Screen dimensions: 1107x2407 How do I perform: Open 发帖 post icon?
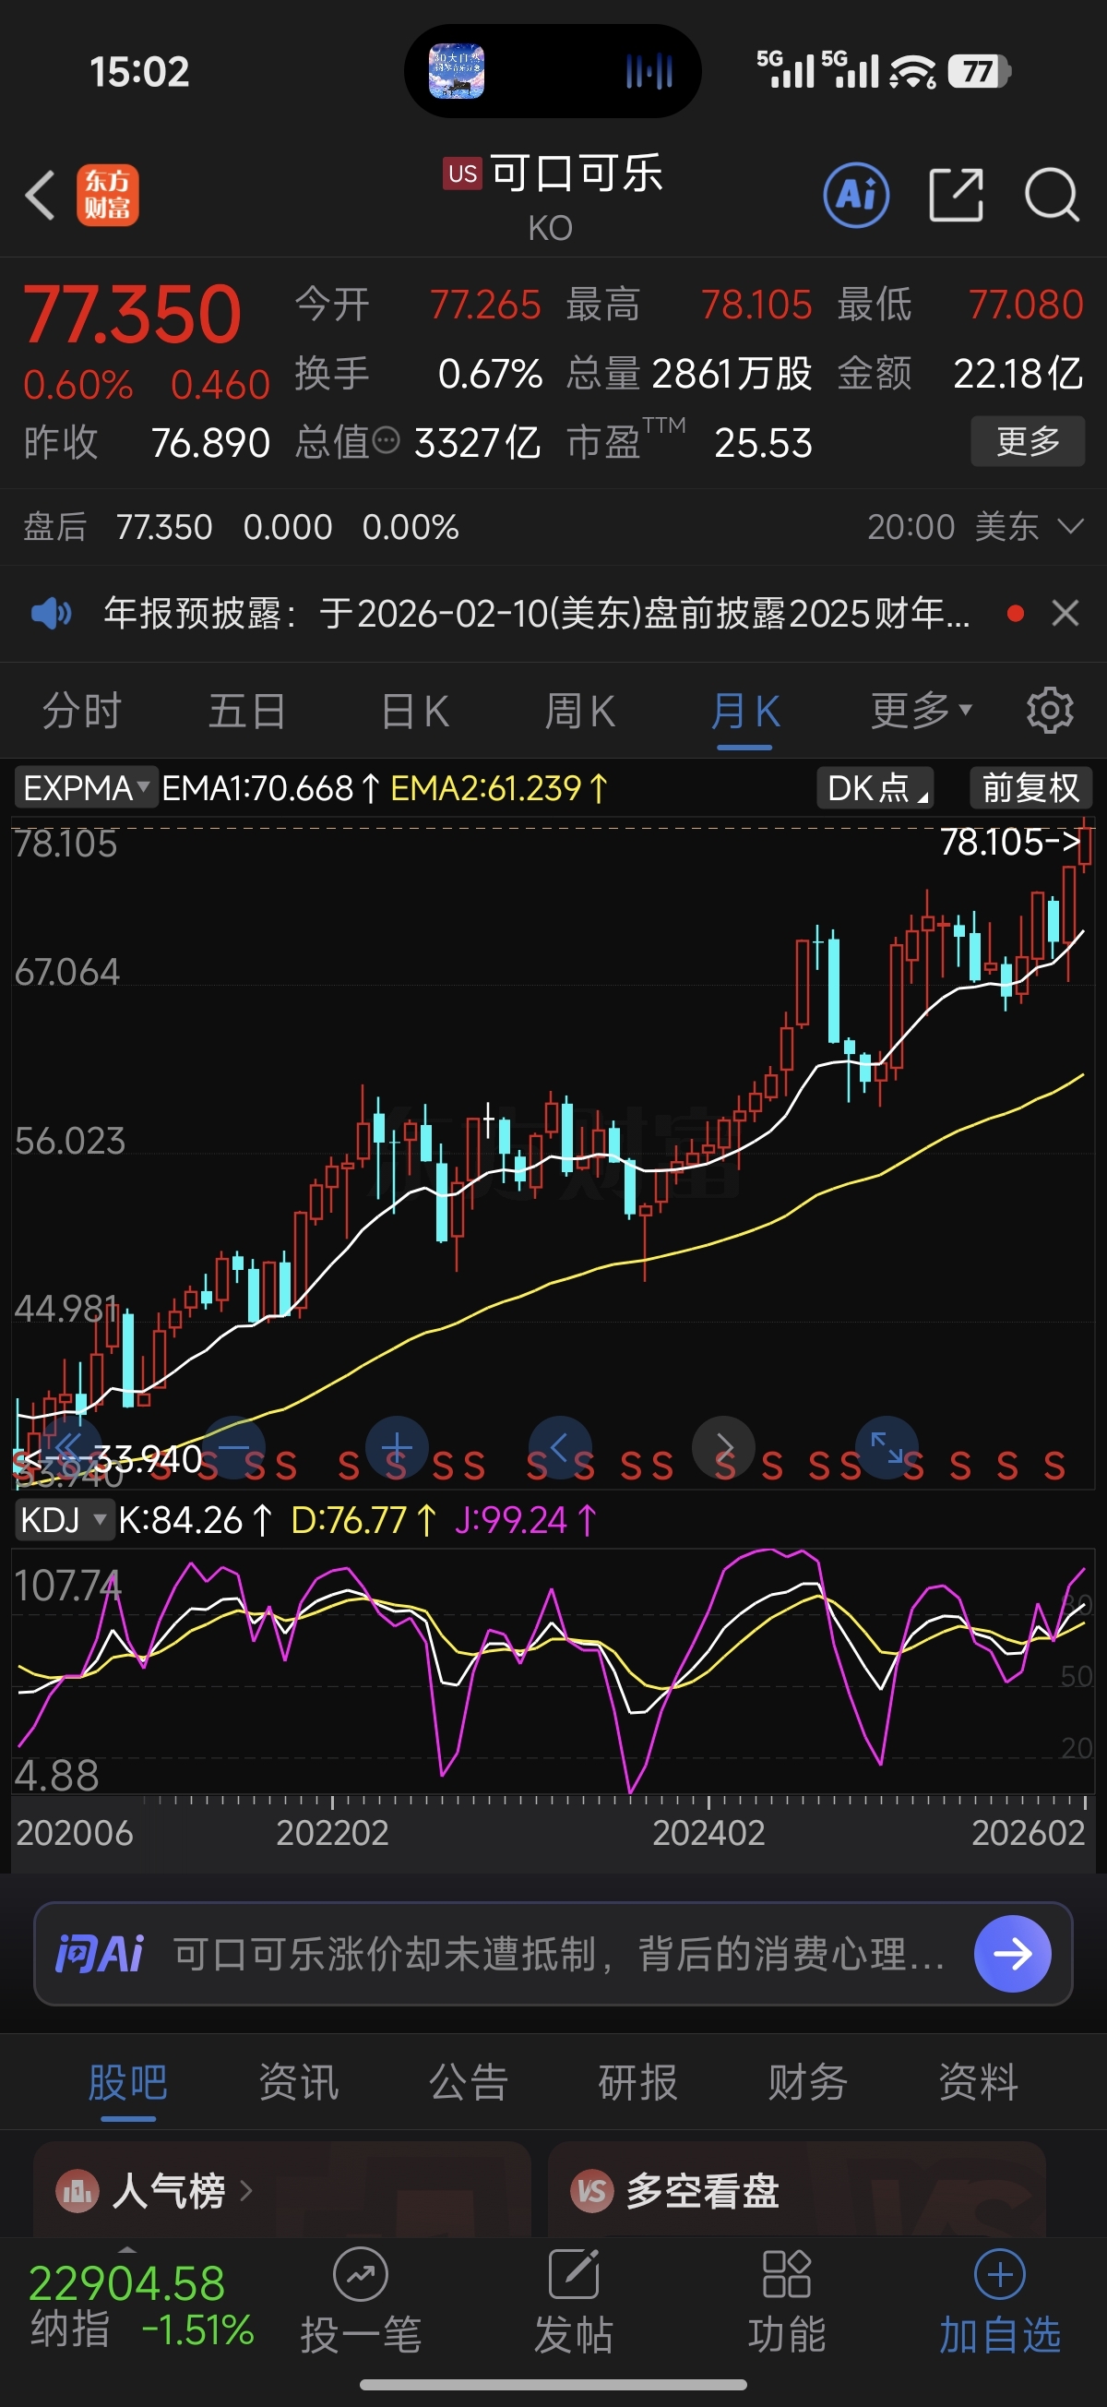[574, 2275]
